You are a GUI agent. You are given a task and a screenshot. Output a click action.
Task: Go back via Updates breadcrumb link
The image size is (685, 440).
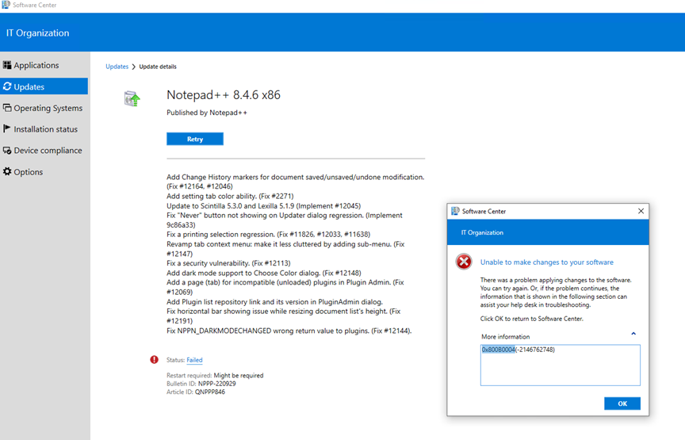coord(117,67)
